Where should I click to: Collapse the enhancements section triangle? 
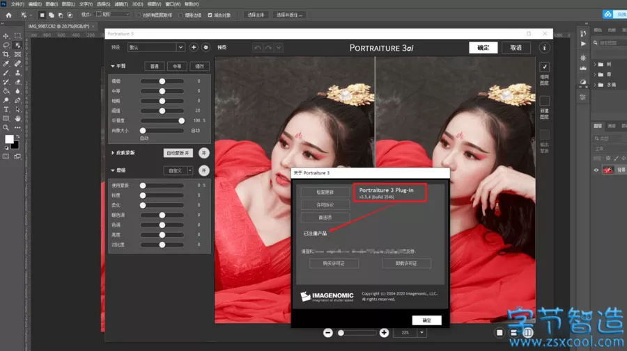point(113,170)
